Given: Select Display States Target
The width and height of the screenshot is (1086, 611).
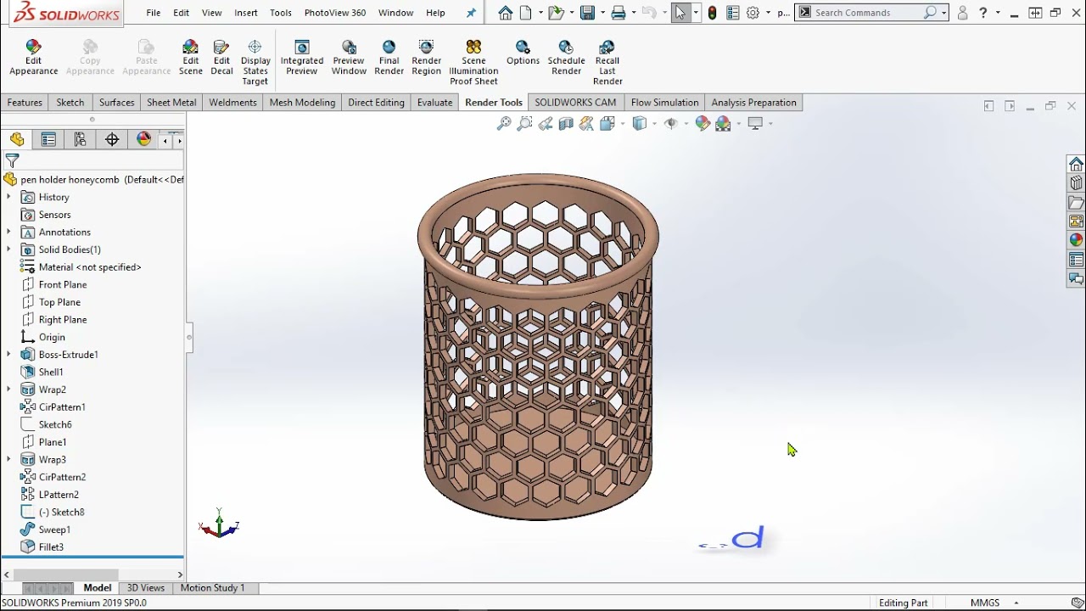Looking at the screenshot, I should click(x=255, y=62).
